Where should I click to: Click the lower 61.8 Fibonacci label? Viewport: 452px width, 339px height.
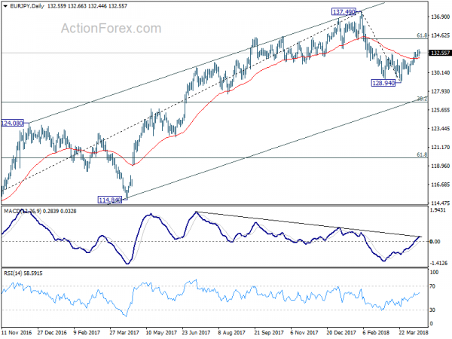click(422, 154)
